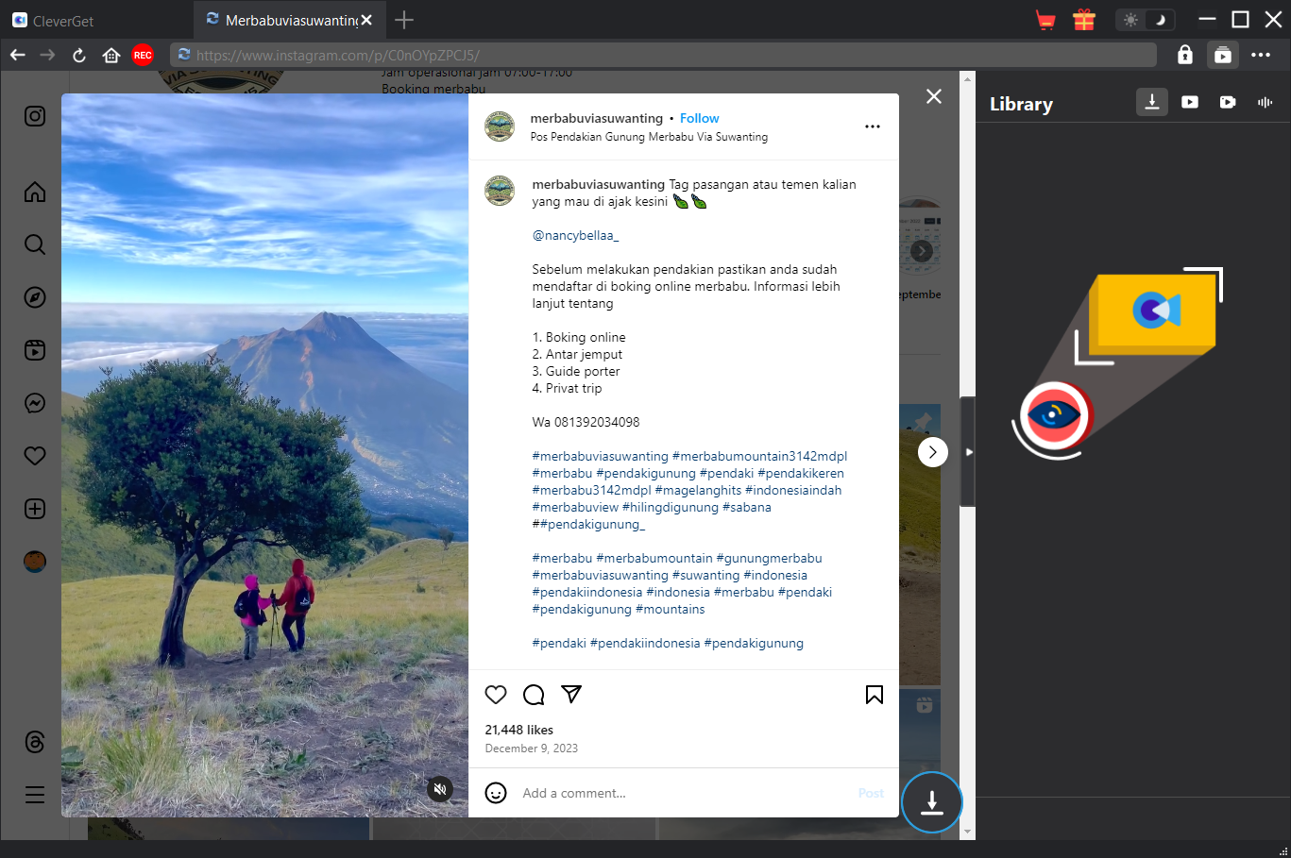This screenshot has width=1291, height=858.
Task: Open Messenger from the left sidebar
Action: 35,403
